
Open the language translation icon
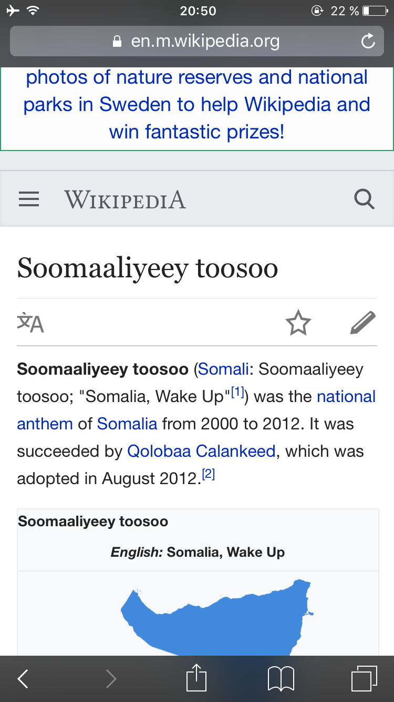click(x=30, y=323)
